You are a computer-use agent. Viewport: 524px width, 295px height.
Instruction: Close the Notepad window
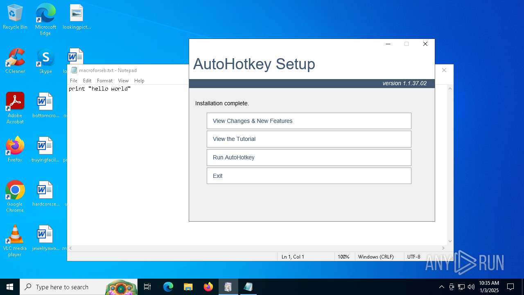pyautogui.click(x=444, y=70)
